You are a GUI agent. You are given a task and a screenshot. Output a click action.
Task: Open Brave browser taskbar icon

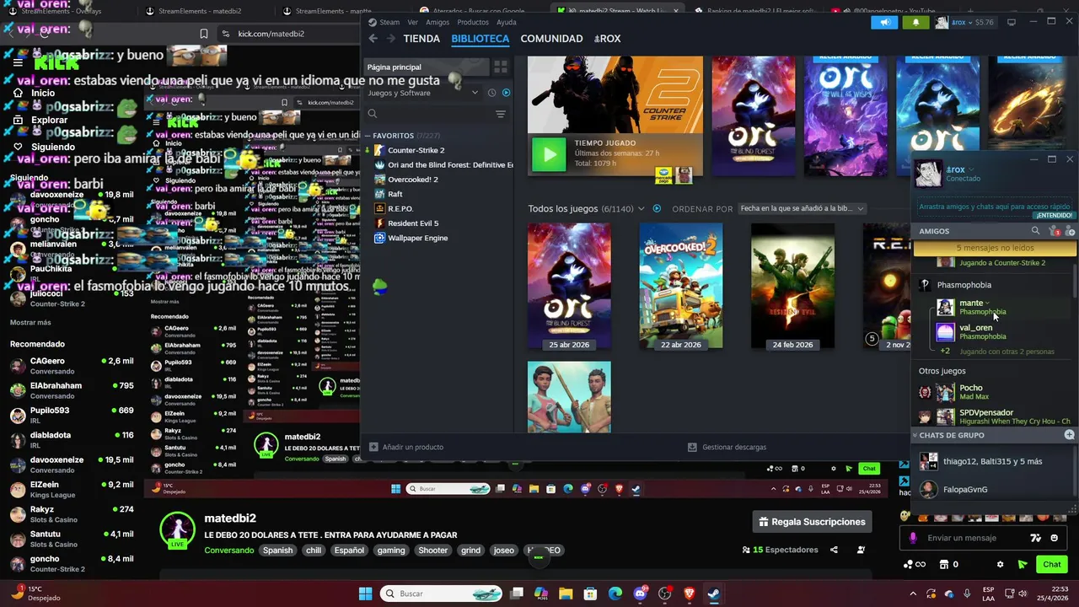pos(690,594)
